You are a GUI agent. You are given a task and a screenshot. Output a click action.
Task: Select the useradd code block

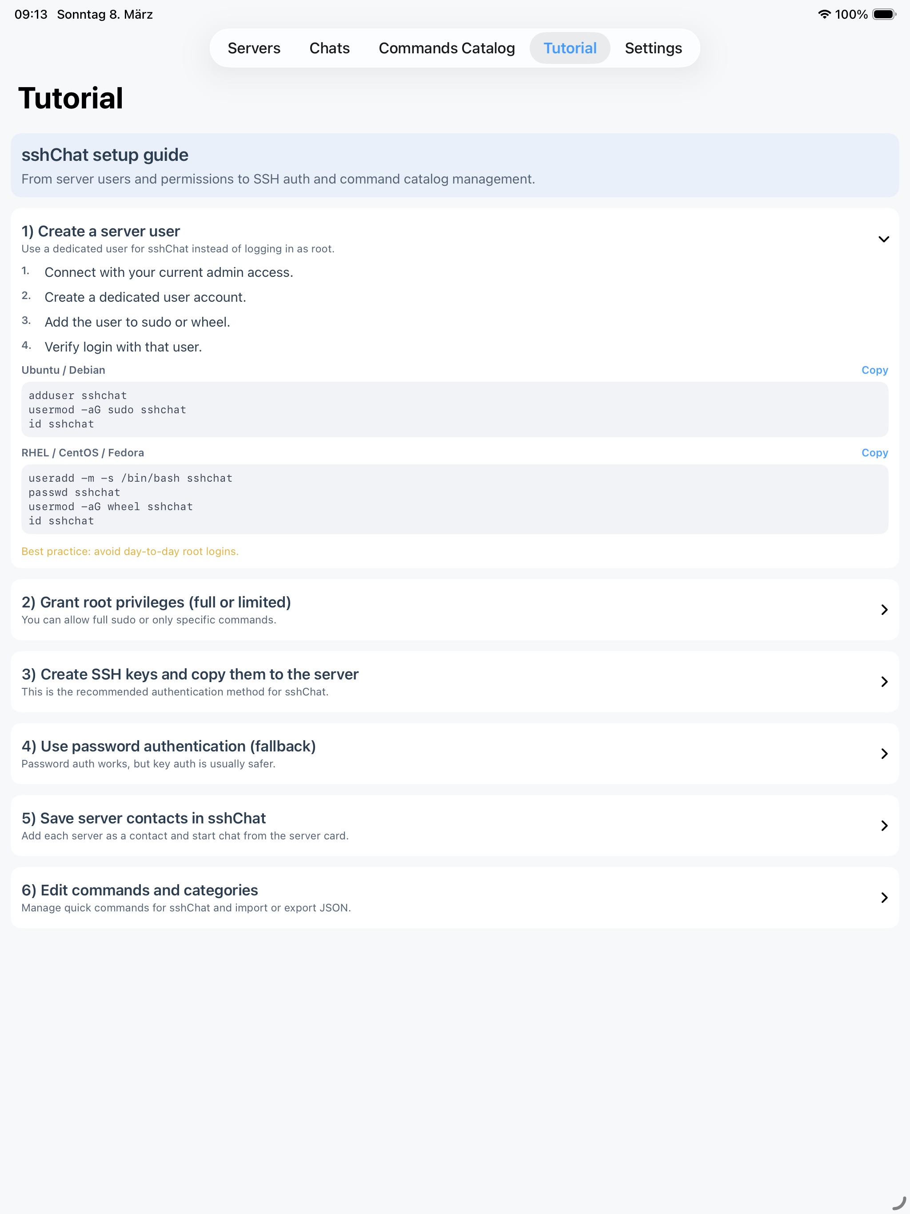pyautogui.click(x=455, y=499)
